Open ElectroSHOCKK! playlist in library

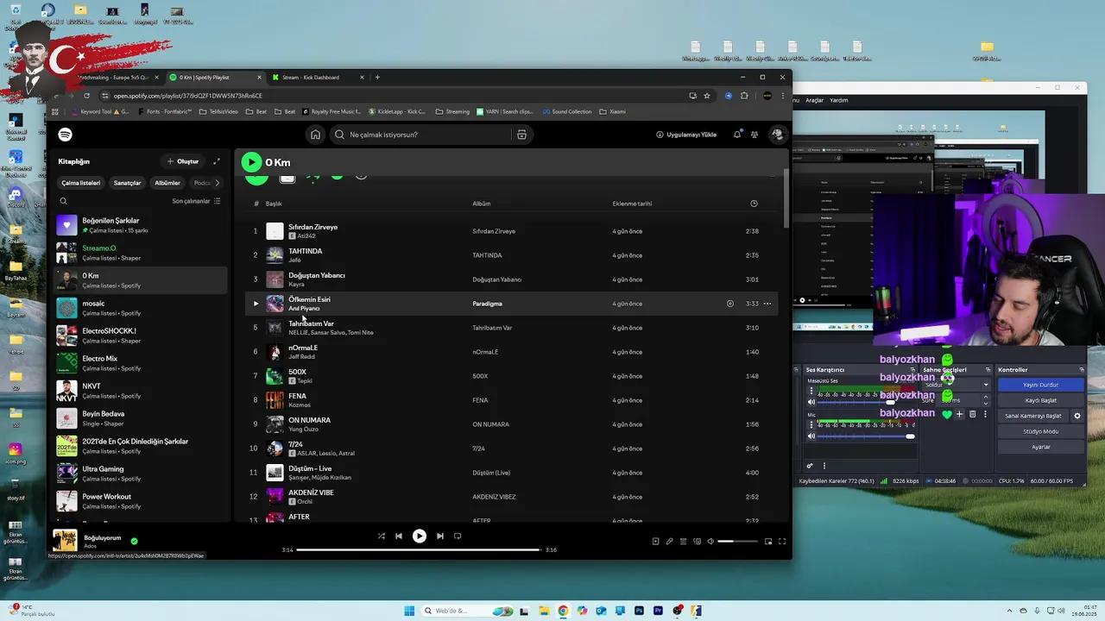(x=142, y=336)
